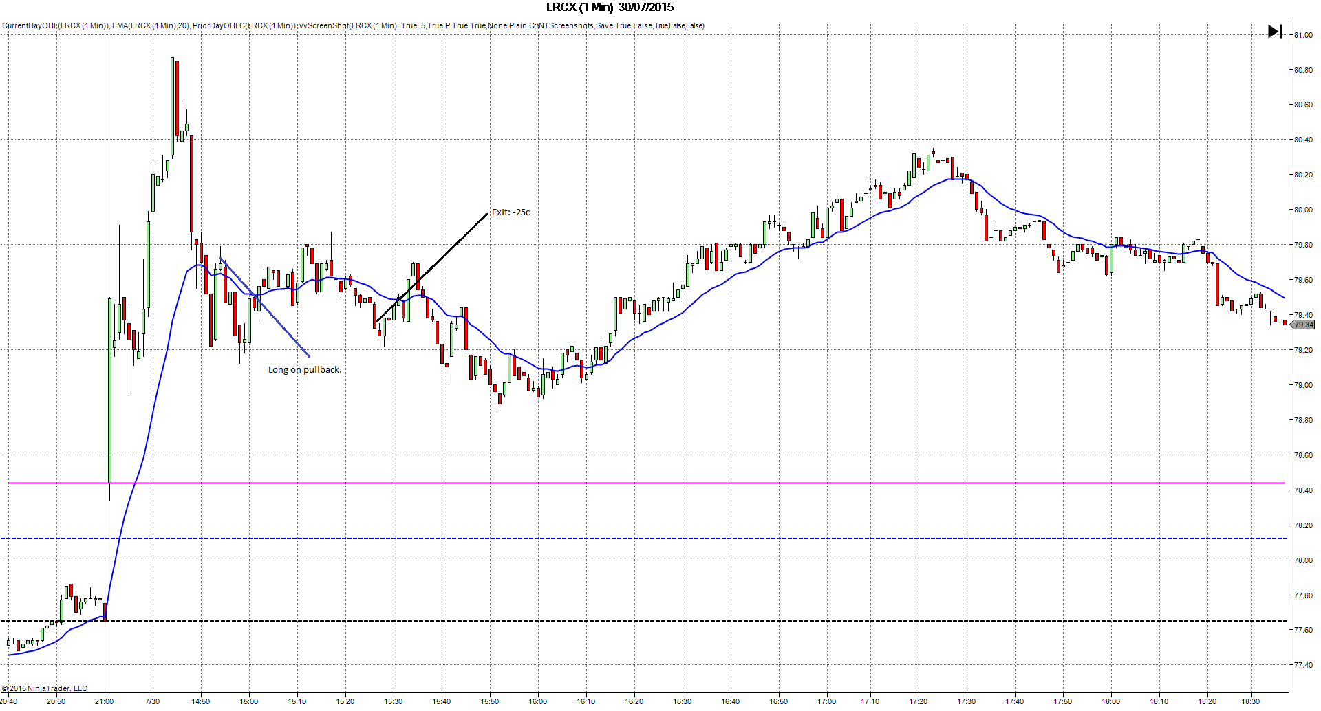Viewport: 1321px width, 711px height.
Task: Click the 21:00 time axis label
Action: pyautogui.click(x=105, y=701)
